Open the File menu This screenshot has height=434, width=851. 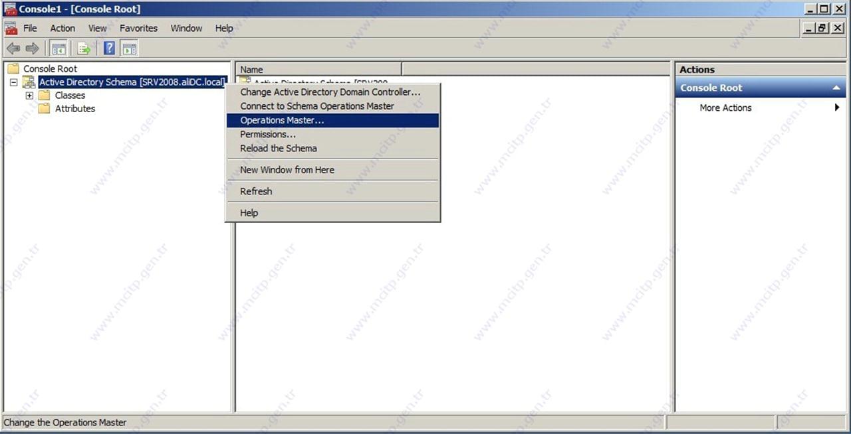31,29
